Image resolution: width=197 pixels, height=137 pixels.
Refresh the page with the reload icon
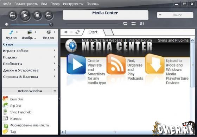click(x=77, y=32)
